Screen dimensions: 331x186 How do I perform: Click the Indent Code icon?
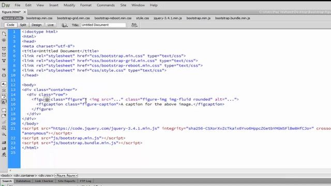(4, 143)
